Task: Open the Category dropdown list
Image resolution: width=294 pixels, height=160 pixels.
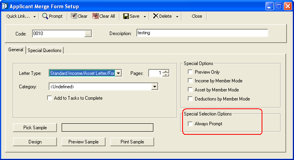Action: 155,87
